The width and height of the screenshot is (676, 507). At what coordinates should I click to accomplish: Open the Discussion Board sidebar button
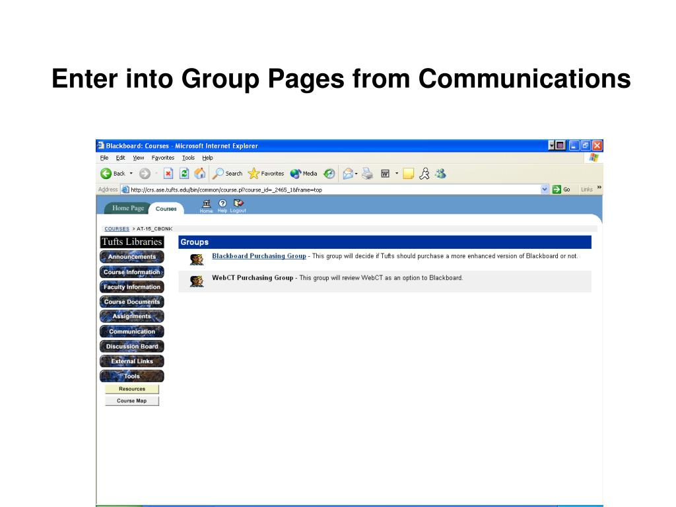tap(132, 346)
